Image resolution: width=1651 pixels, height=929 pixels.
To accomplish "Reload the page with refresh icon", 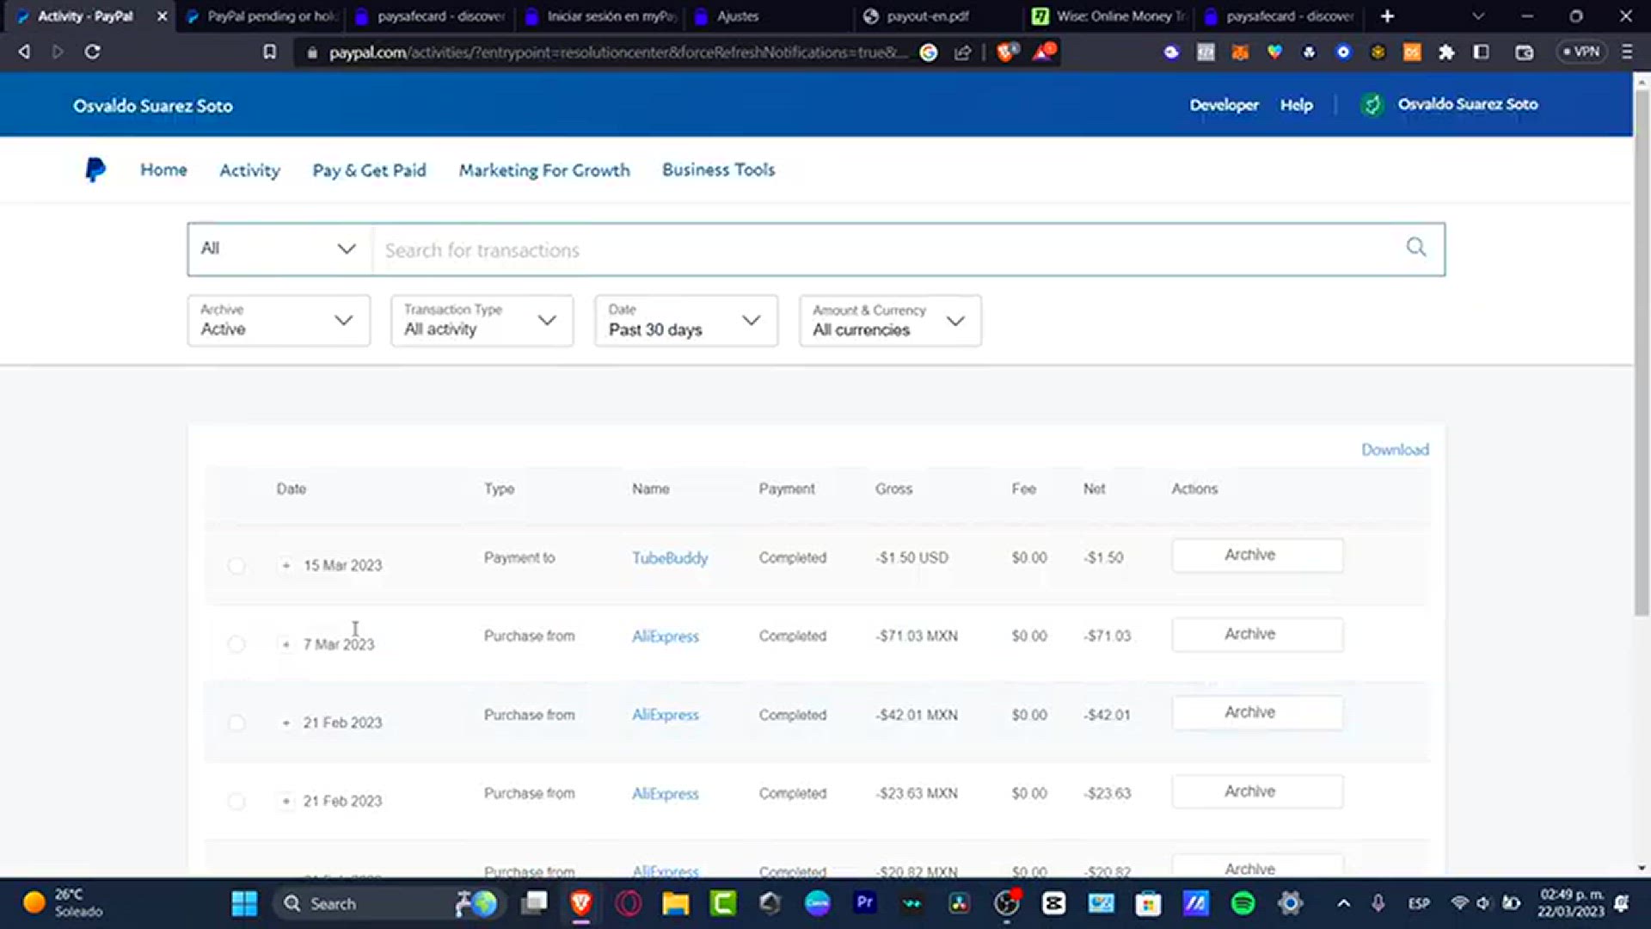I will point(92,52).
